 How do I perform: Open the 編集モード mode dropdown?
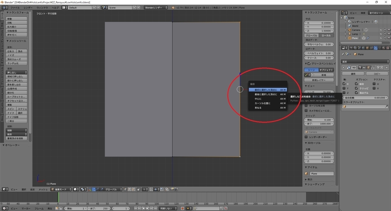click(61, 189)
